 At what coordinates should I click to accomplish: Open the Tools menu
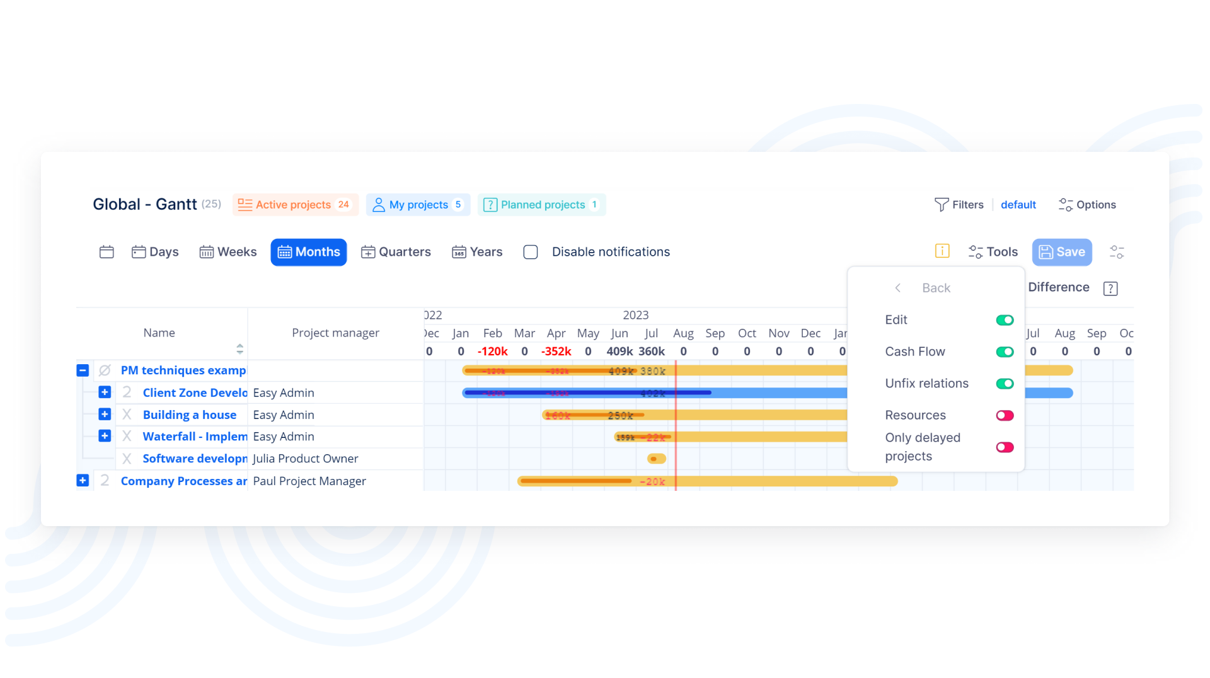click(993, 252)
